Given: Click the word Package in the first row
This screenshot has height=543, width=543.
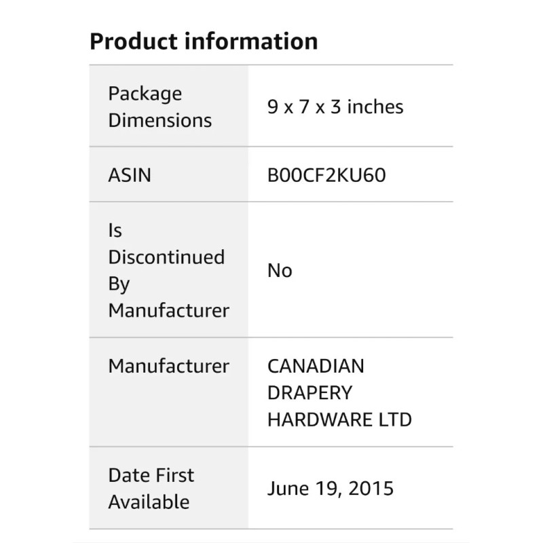Looking at the screenshot, I should pyautogui.click(x=145, y=94).
